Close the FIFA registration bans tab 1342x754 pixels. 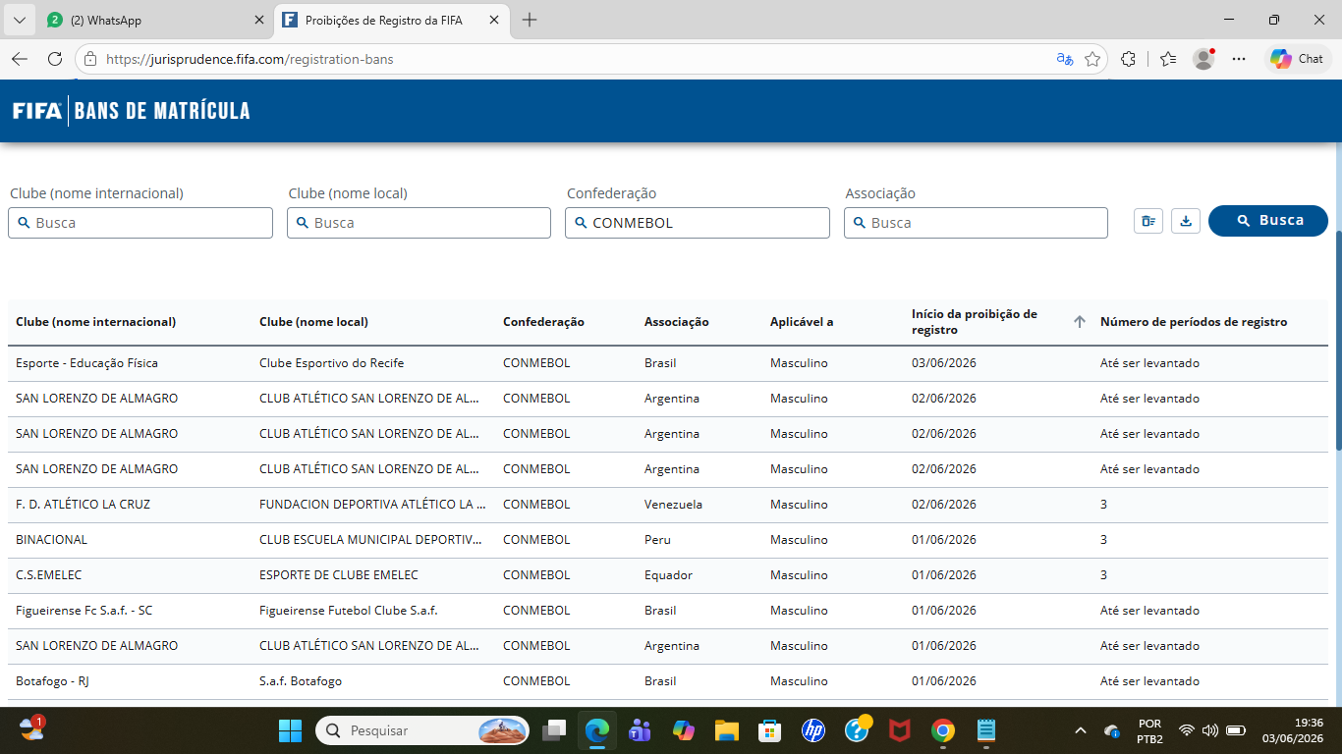pos(494,20)
